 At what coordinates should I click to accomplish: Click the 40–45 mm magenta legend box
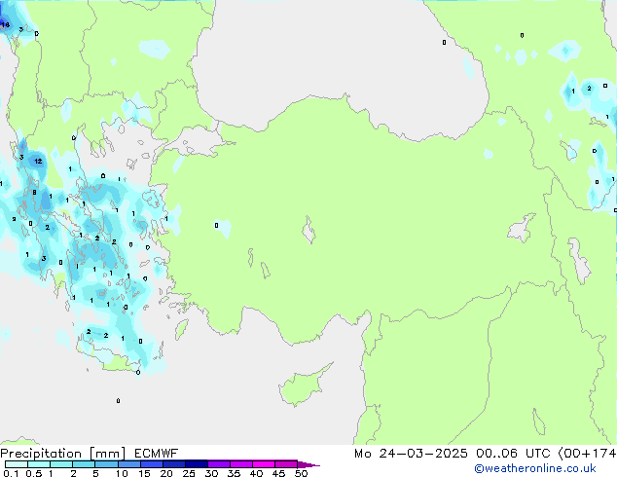pyautogui.click(x=264, y=464)
